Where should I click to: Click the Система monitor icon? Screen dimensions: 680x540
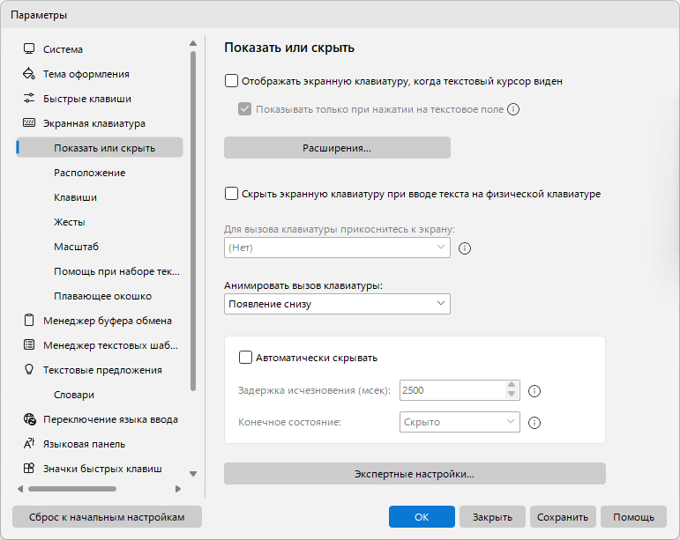coord(29,49)
